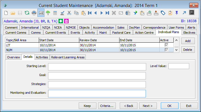Confirm with the OK button
The image size is (201, 112).
point(170,106)
